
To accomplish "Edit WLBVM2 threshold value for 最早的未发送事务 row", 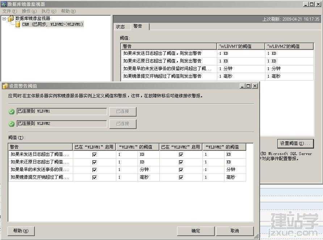I will tap(213, 170).
